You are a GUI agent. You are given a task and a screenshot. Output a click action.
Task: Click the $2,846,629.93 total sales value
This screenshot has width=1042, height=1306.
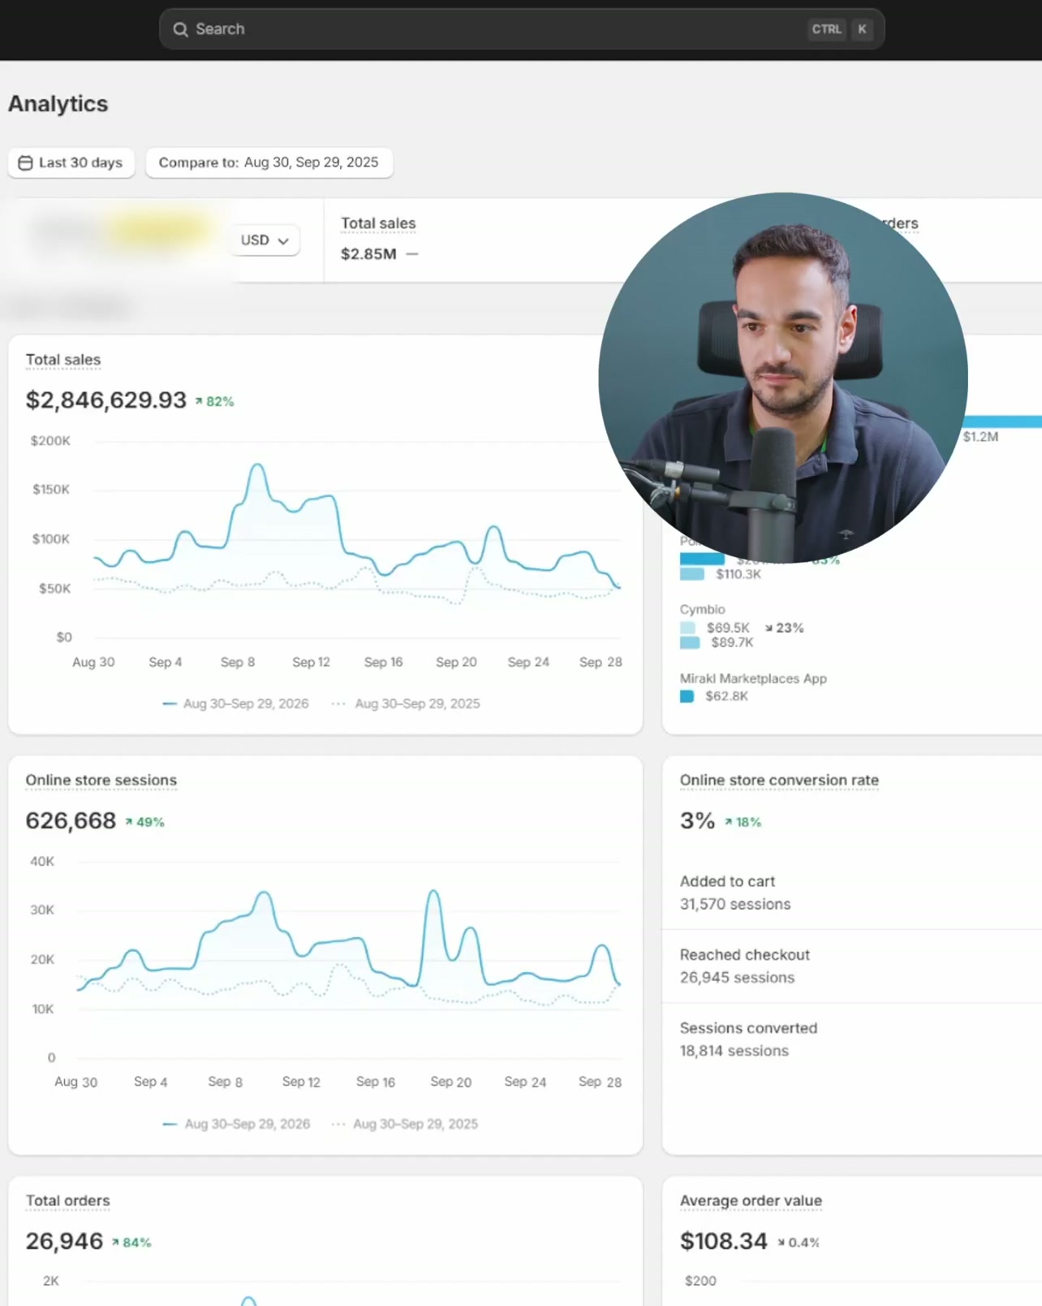click(106, 400)
